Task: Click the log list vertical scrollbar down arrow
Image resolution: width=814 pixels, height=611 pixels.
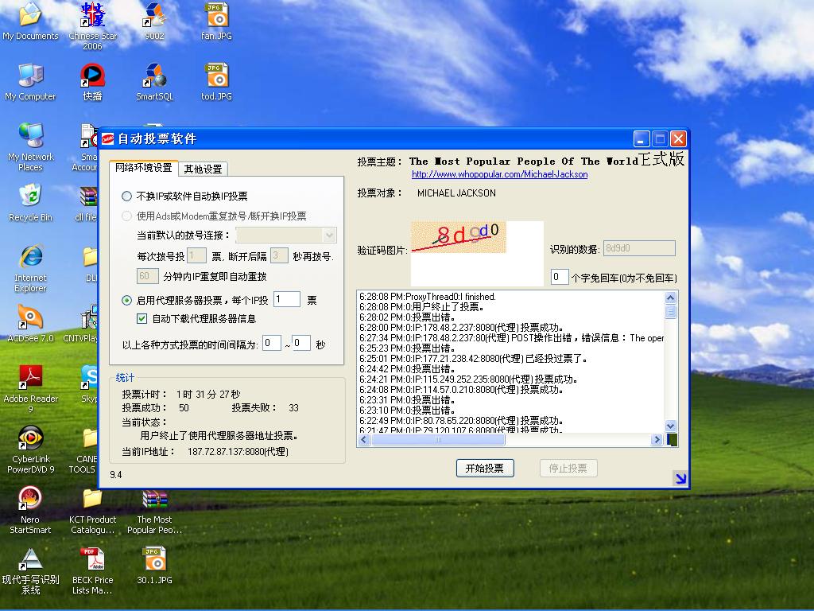Action: tap(670, 426)
